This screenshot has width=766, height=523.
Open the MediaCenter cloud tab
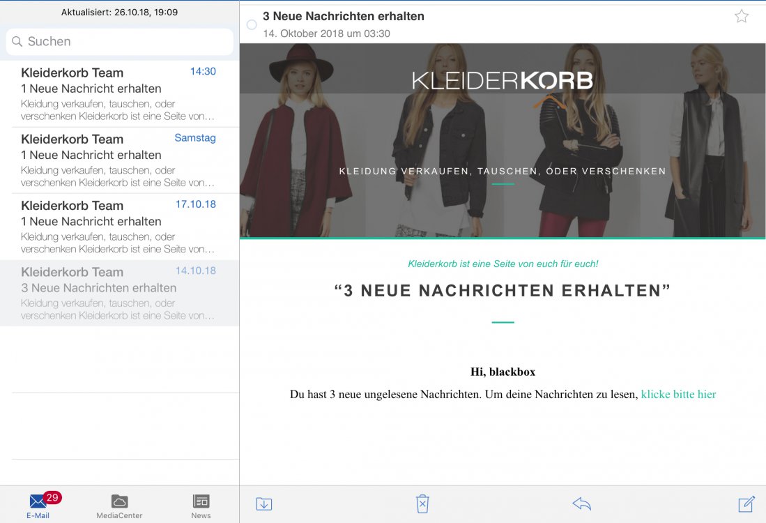(x=119, y=506)
